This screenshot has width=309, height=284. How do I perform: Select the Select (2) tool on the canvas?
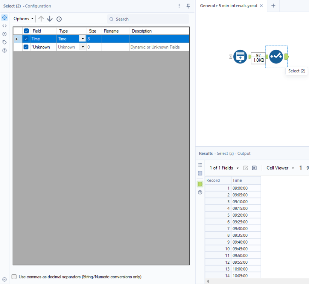pyautogui.click(x=276, y=56)
